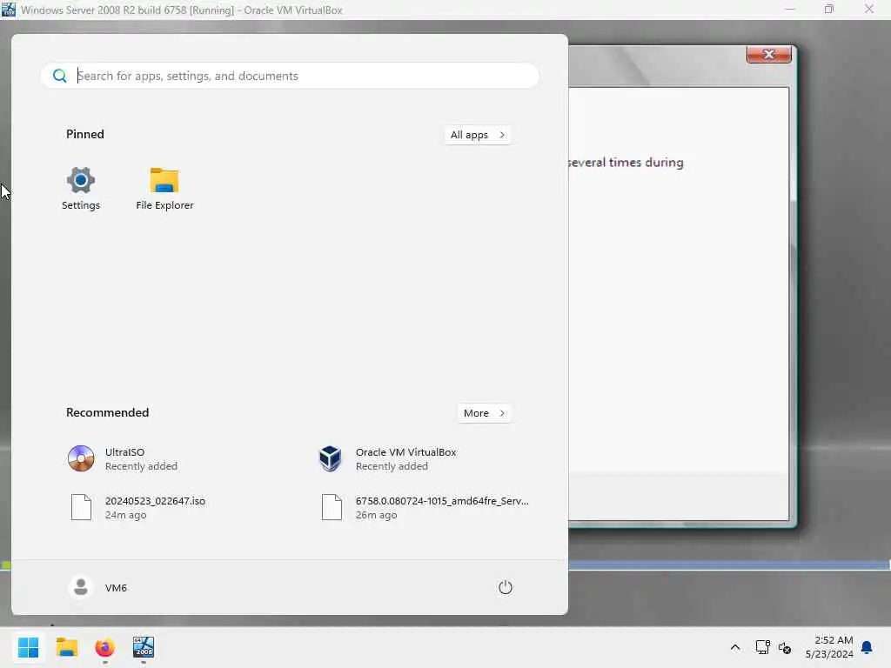
Task: Open the clock showing 2:52 AM
Action: click(x=829, y=647)
